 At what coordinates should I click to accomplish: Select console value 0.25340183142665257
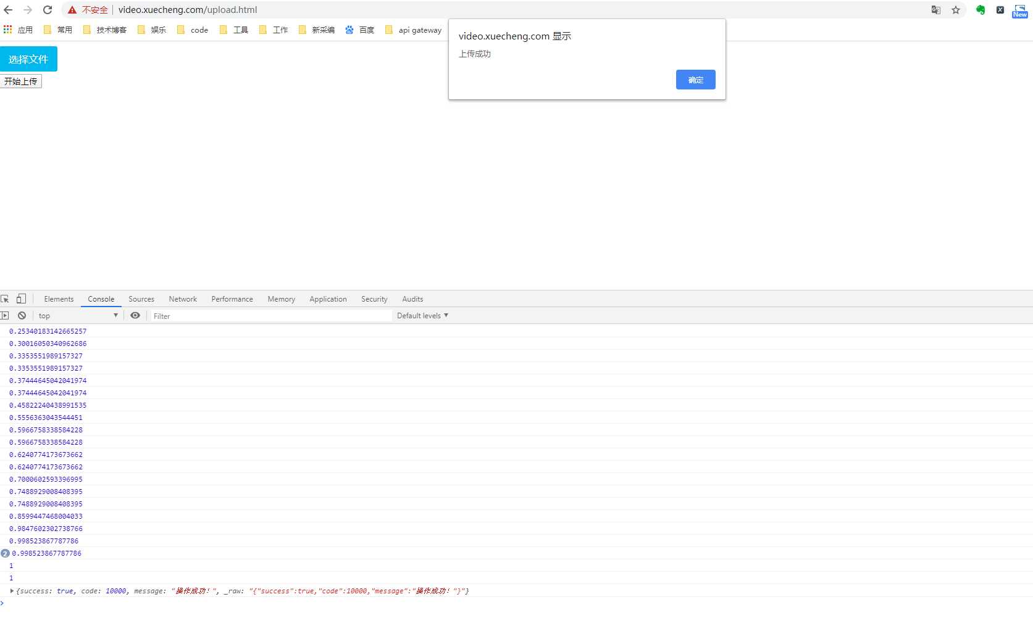48,331
